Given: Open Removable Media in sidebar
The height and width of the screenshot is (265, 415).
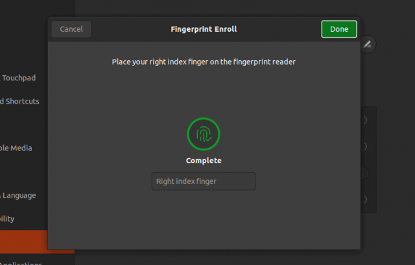Looking at the screenshot, I should (16, 148).
